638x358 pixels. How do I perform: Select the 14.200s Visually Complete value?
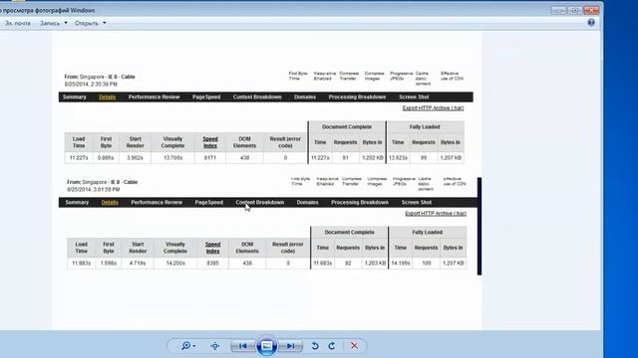tap(175, 264)
